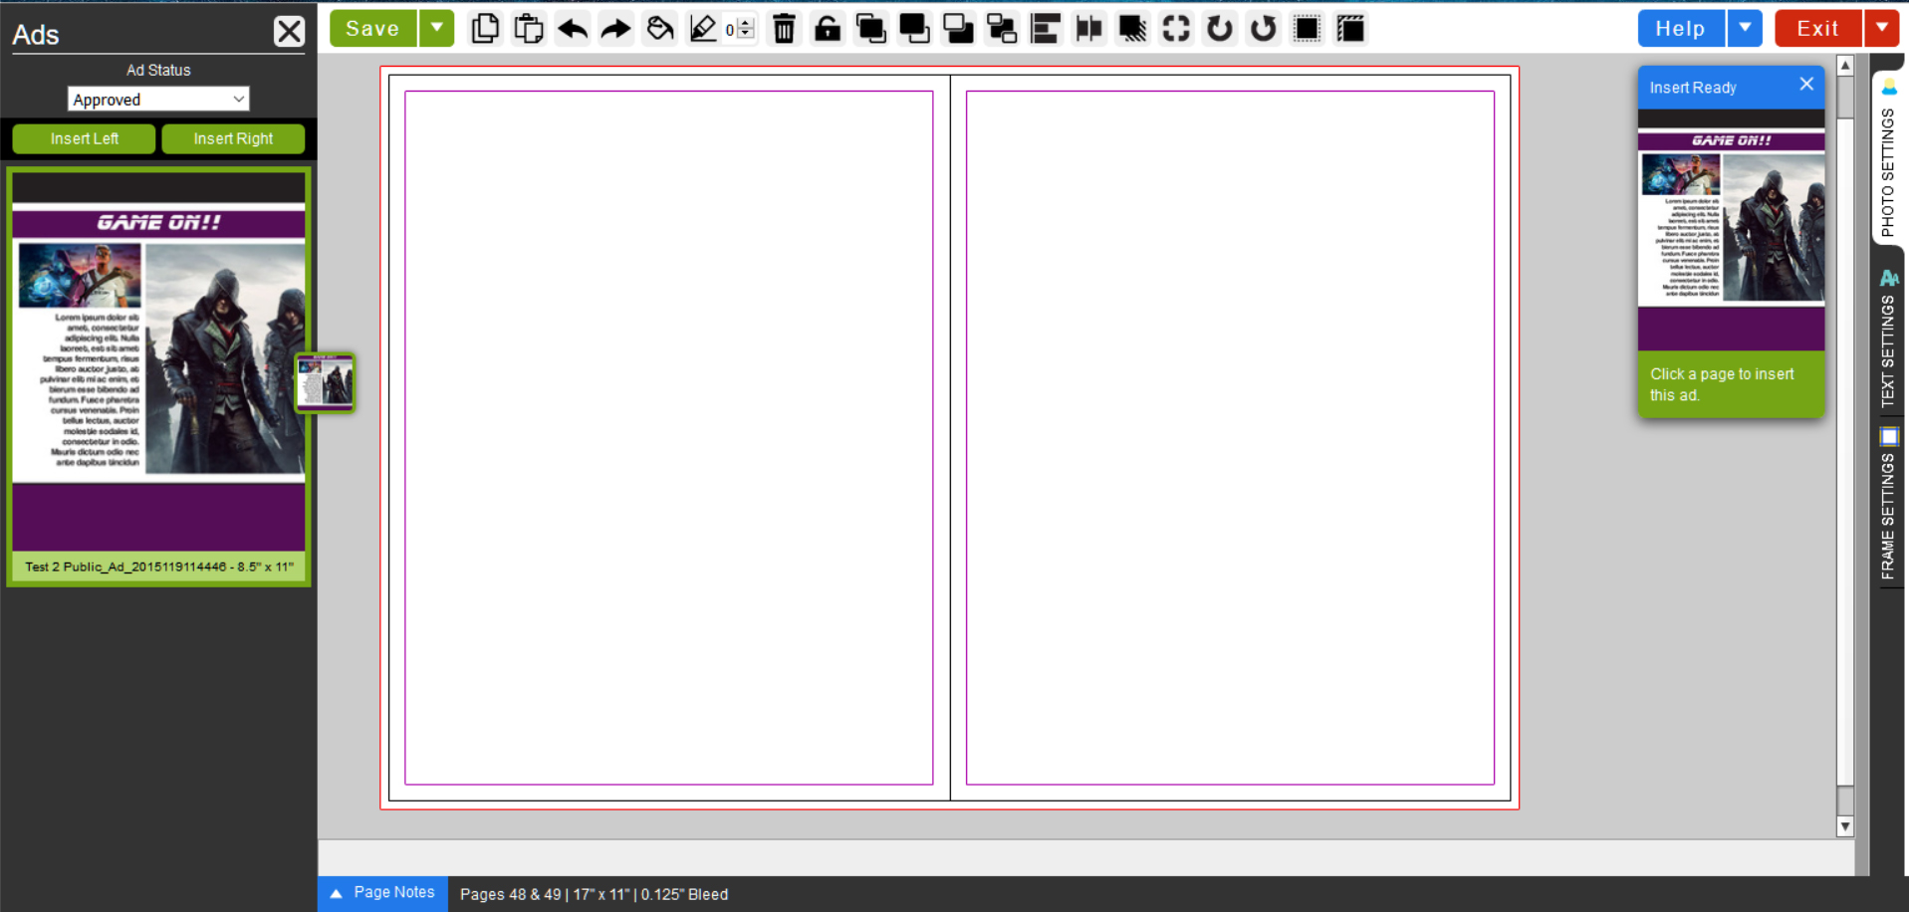This screenshot has height=912, width=1909.
Task: Expand the Help dropdown arrow
Action: pyautogui.click(x=1745, y=29)
